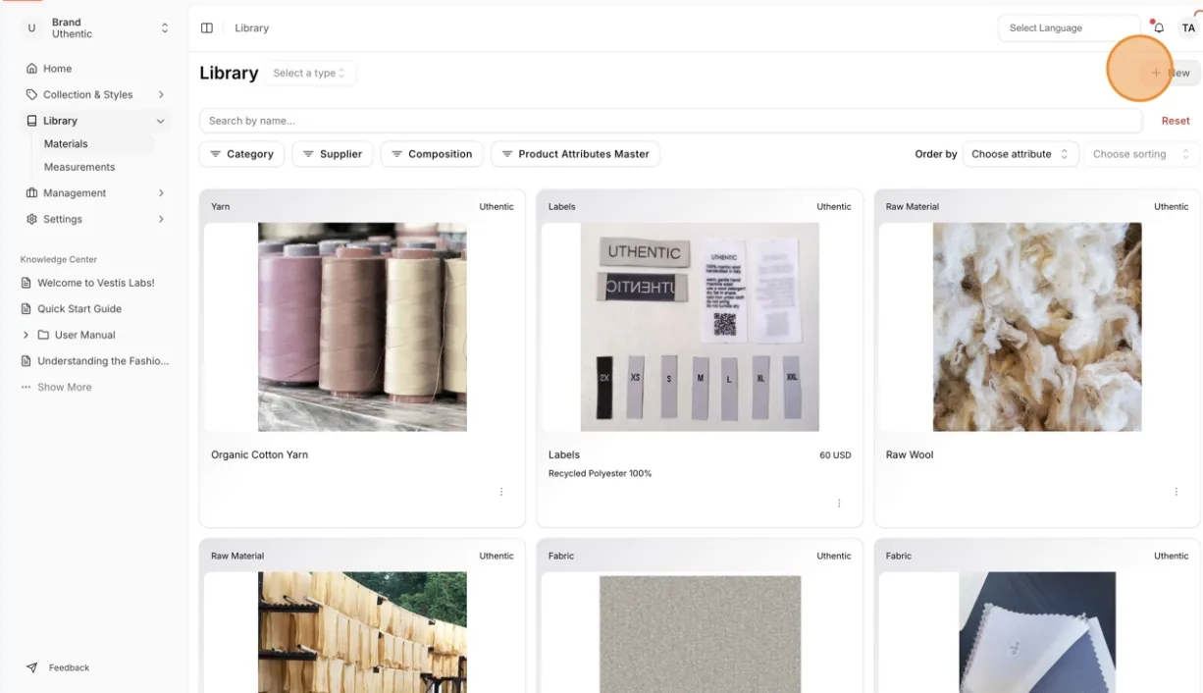1203x693 pixels.
Task: Click the User Manual folder icon
Action: 43,335
